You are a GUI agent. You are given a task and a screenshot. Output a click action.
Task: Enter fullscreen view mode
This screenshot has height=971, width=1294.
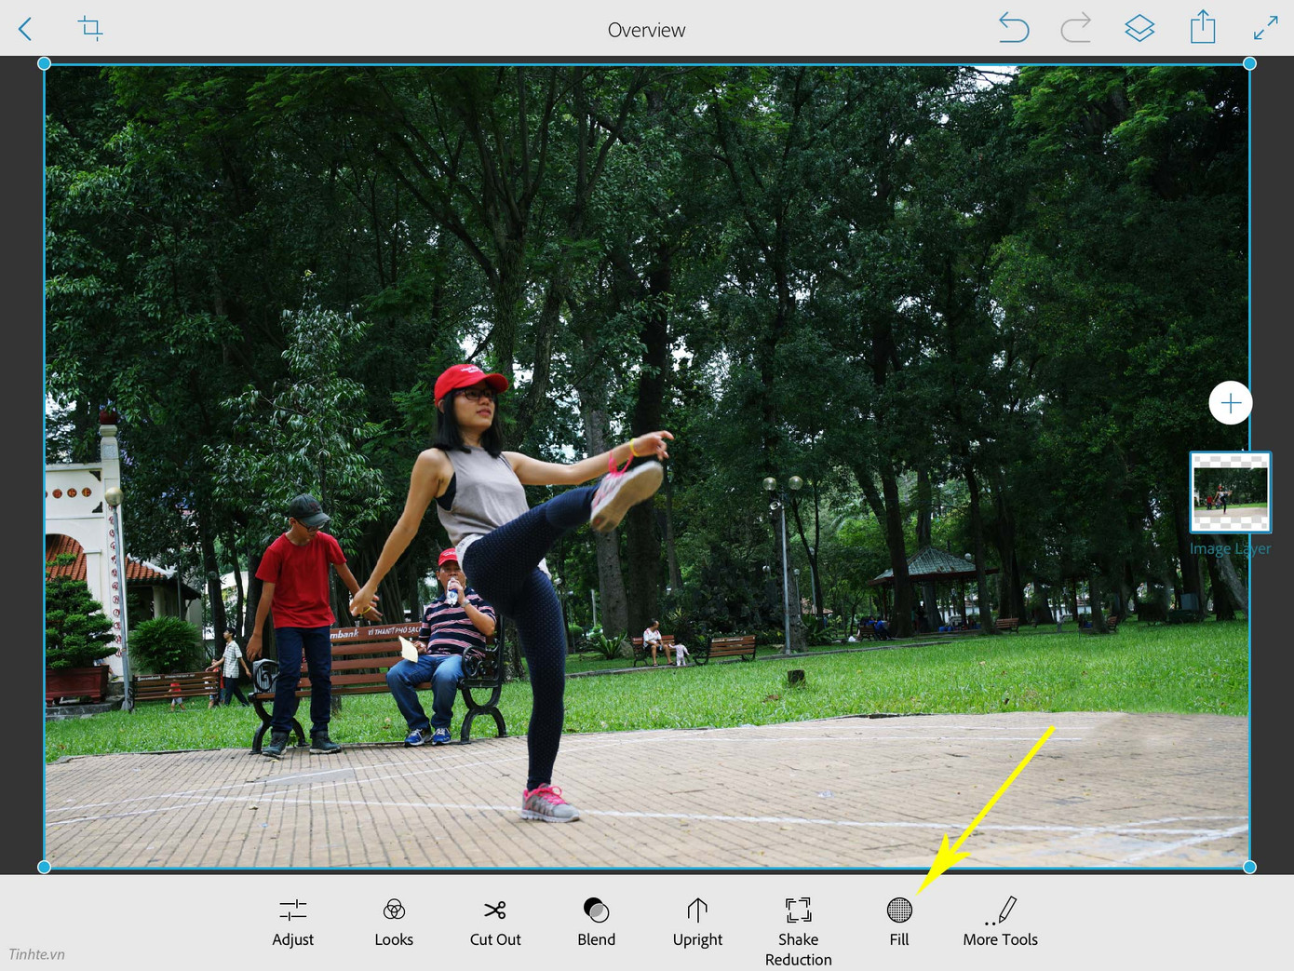(x=1265, y=28)
